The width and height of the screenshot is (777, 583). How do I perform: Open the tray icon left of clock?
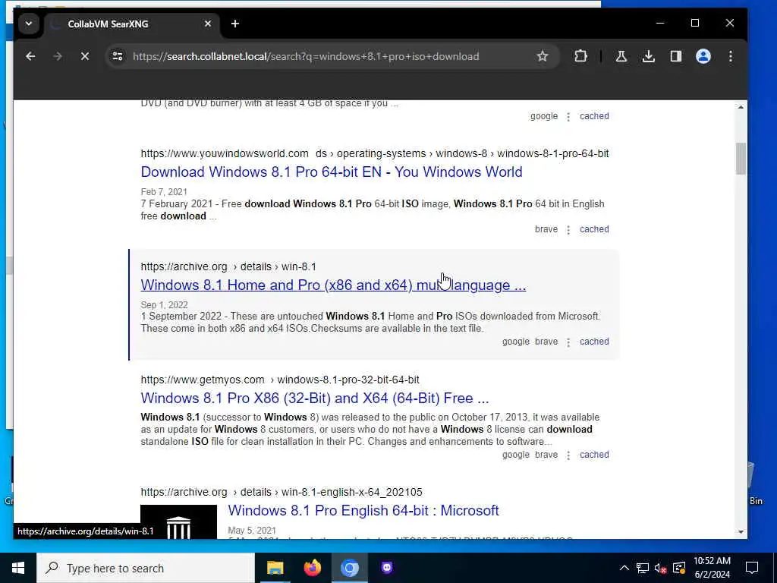pos(679,568)
